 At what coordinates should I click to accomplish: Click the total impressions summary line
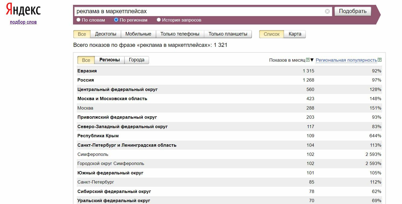pos(150,45)
